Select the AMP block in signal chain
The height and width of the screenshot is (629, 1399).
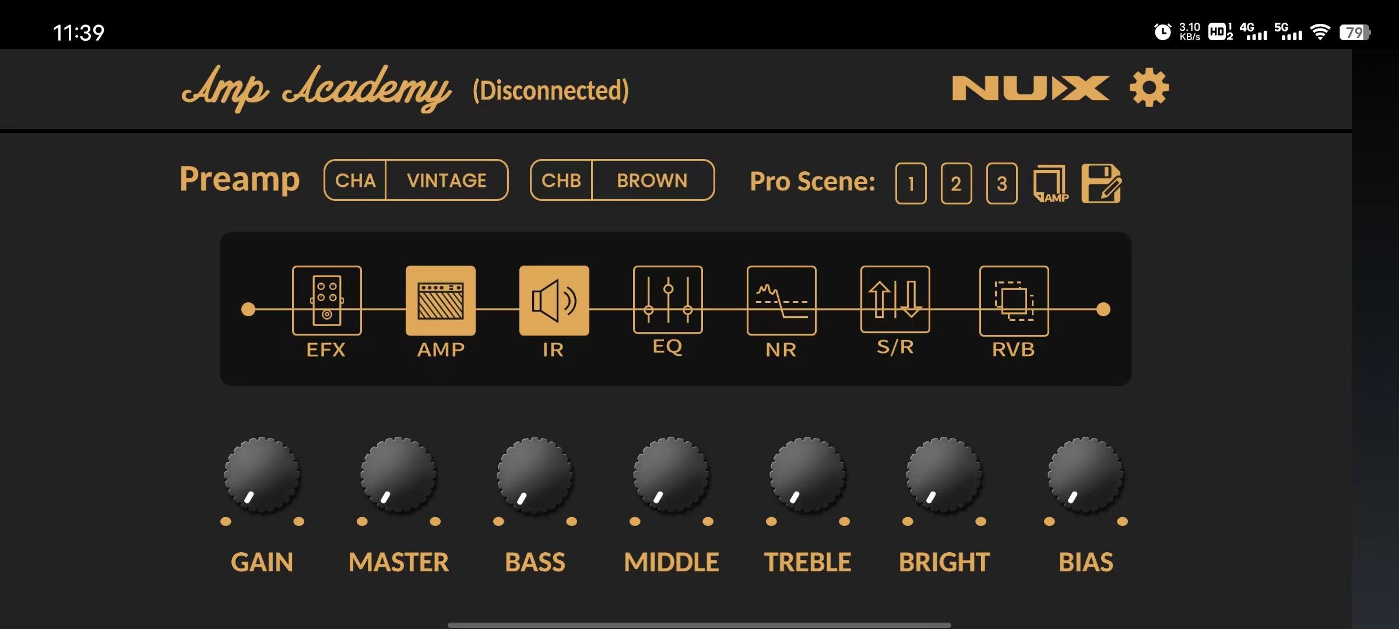tap(441, 301)
